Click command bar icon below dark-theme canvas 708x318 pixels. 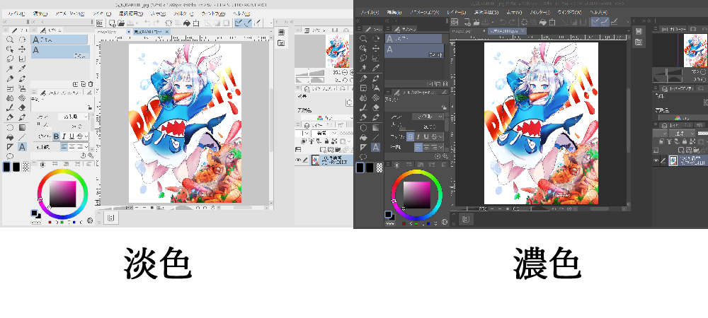pyautogui.click(x=467, y=219)
